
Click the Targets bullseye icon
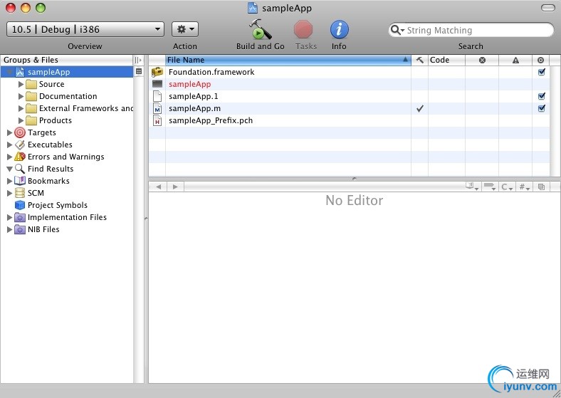20,133
